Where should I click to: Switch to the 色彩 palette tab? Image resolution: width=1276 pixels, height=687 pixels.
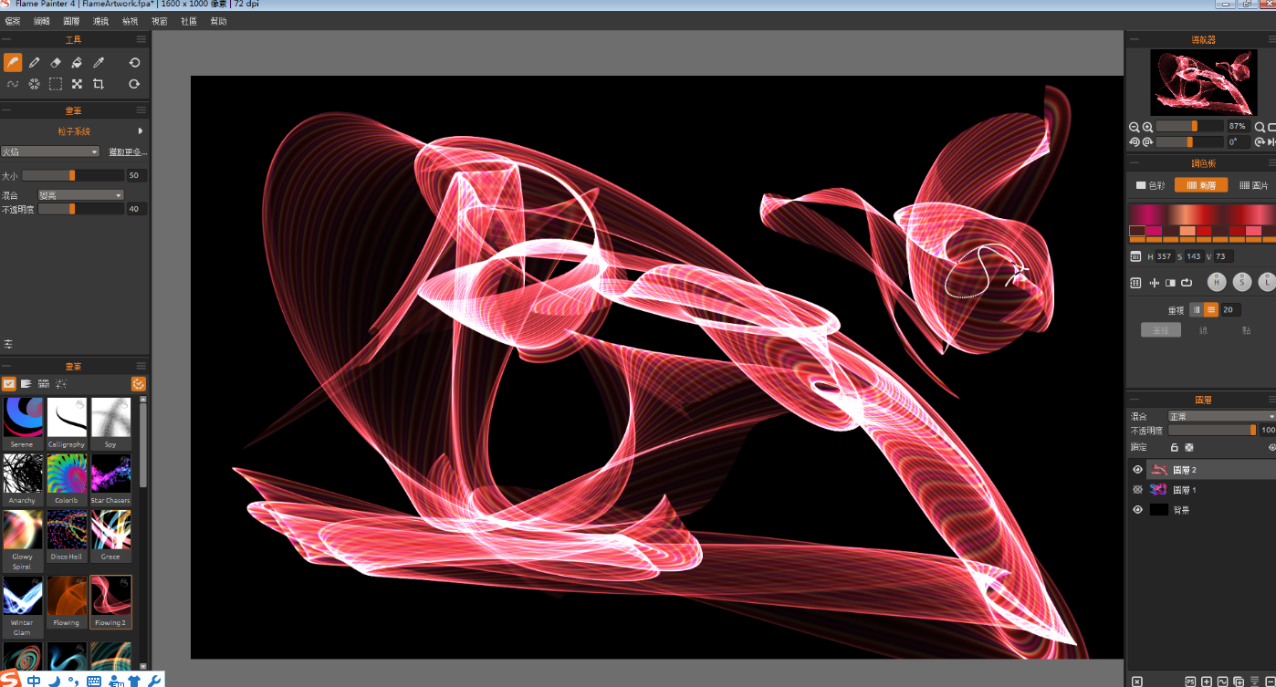(1150, 185)
